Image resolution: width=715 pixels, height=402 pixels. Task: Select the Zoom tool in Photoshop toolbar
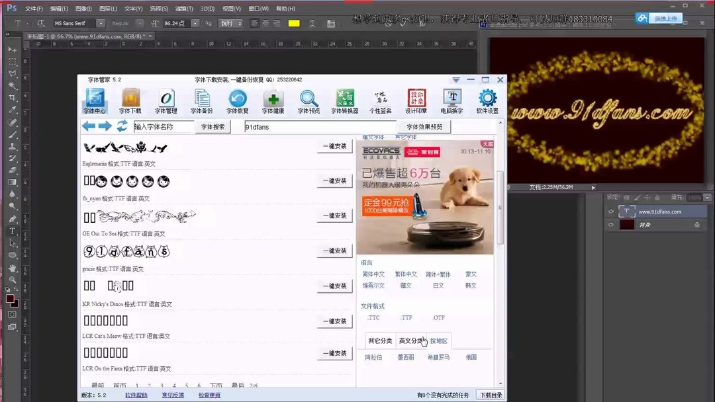tap(11, 280)
